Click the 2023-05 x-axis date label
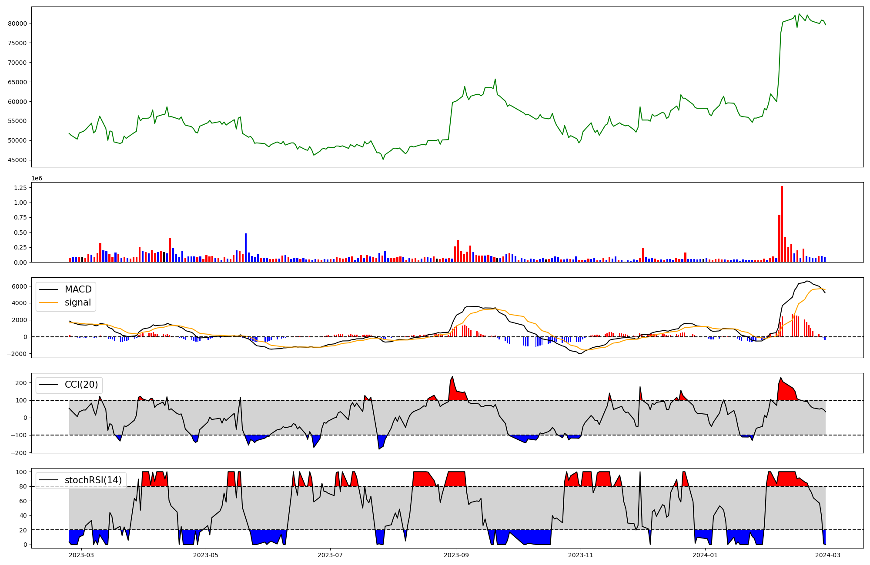870x565 pixels. pos(206,555)
